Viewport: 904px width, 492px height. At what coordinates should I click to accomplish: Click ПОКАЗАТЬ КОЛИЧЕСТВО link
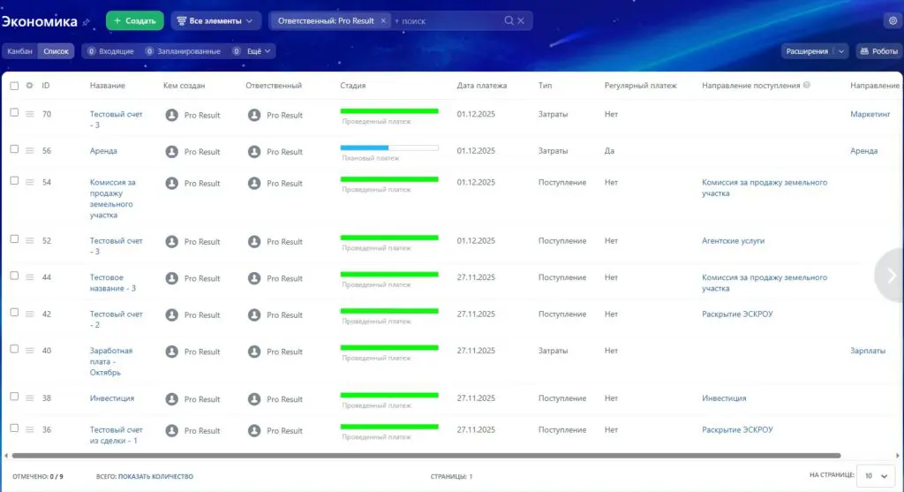155,476
